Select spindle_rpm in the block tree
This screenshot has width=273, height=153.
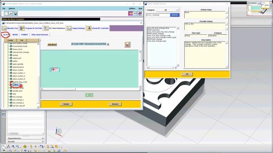[17, 91]
